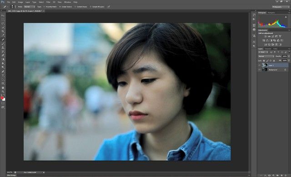
Task: Open the Filter menu
Action: click(48, 2)
